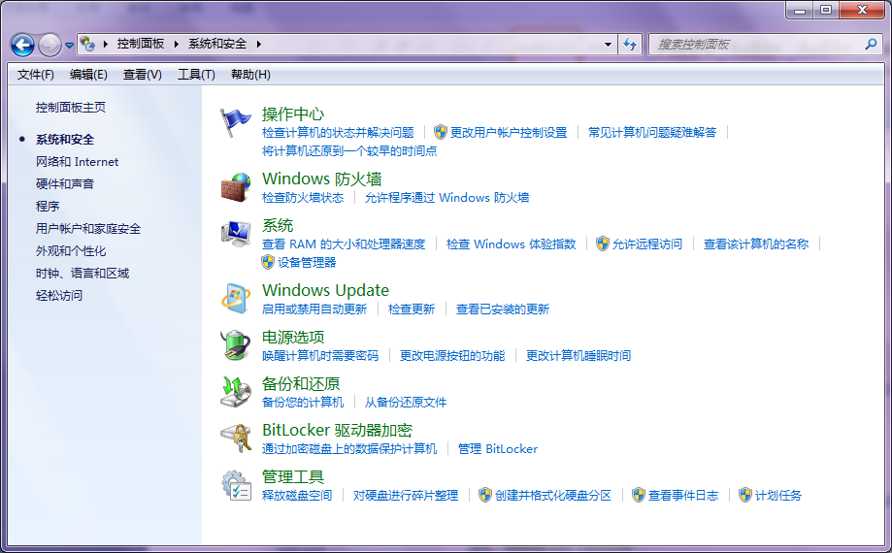Viewport: 892px width, 553px height.
Task: Expand the arrow after 控制面板 breadcrumb
Action: [x=177, y=44]
